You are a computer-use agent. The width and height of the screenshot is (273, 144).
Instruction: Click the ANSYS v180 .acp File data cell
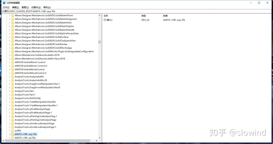point(174,20)
